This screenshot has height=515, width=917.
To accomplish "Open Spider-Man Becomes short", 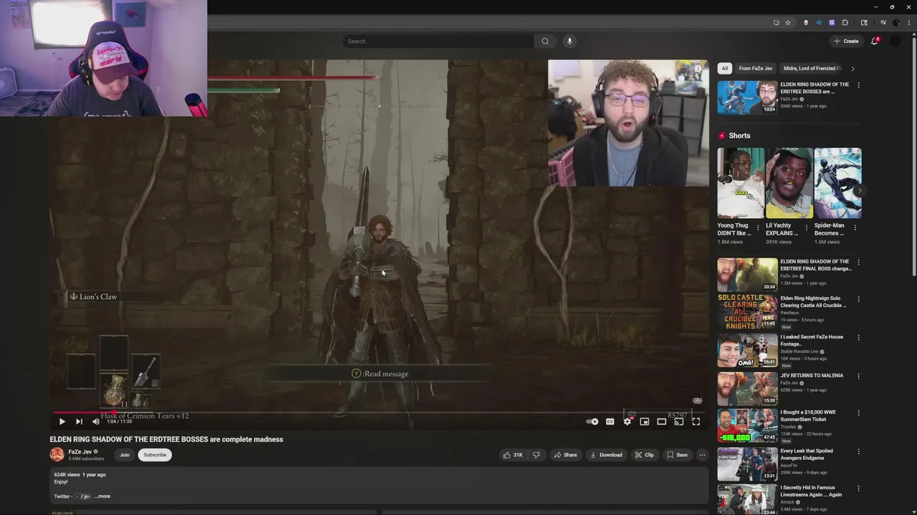I will (838, 183).
